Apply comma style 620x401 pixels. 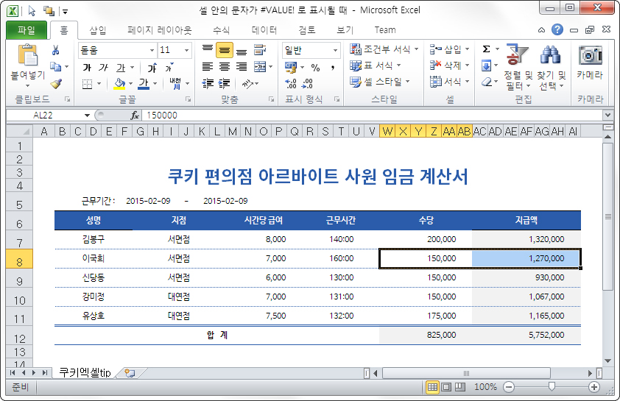333,68
